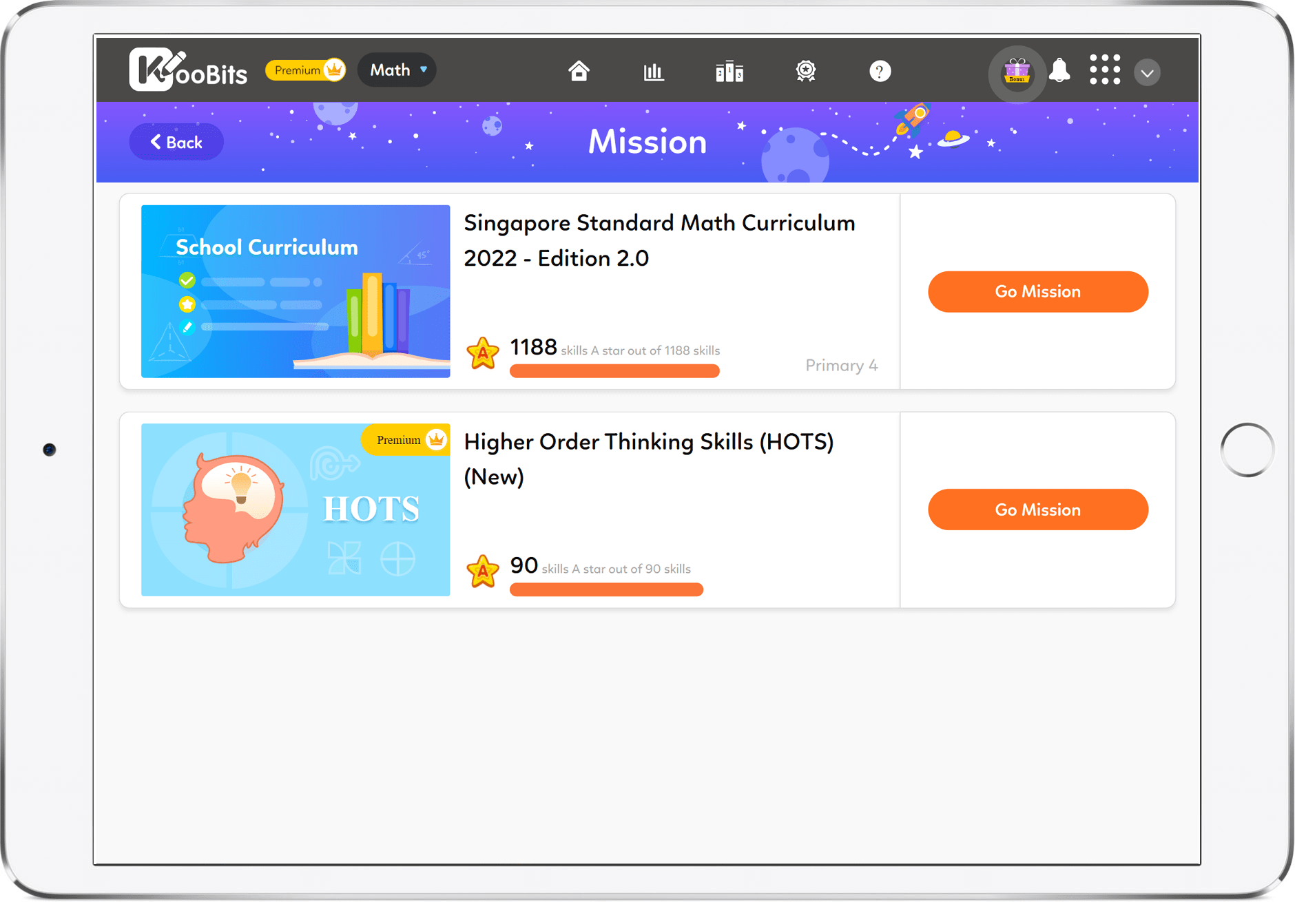Switch to the Mission header section
The width and height of the screenshot is (1295, 902).
[x=646, y=142]
